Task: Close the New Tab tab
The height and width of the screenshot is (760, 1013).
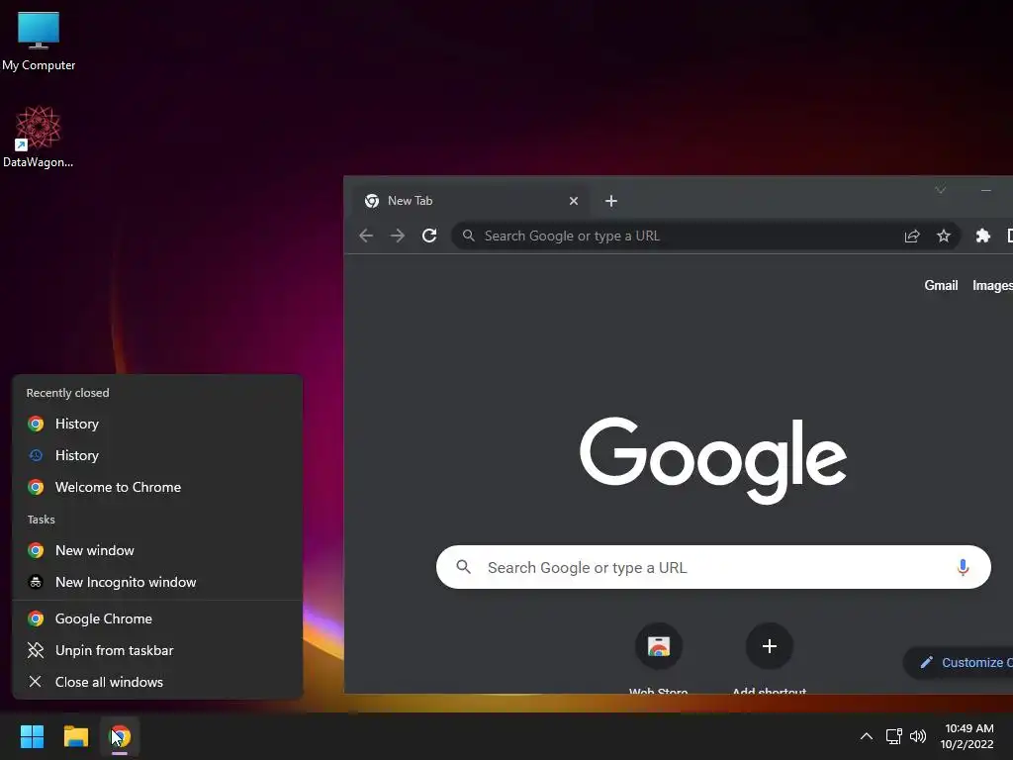Action: [573, 201]
